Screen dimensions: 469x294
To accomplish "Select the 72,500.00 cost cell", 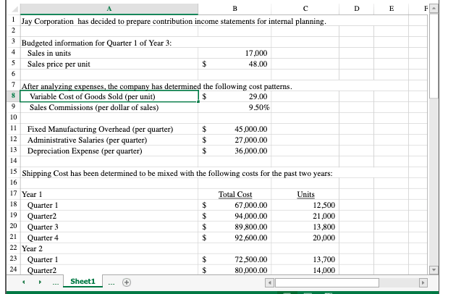I will click(234, 259).
